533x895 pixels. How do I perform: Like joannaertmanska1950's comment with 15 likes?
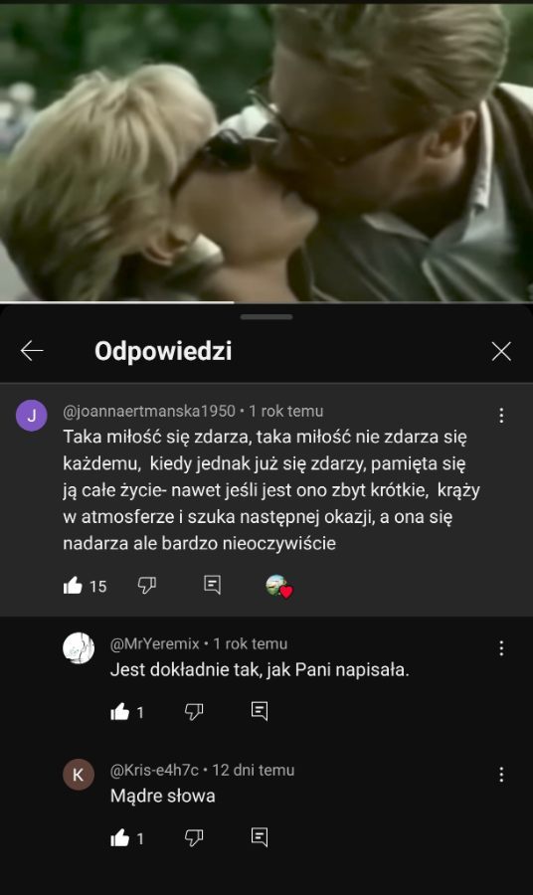pos(73,585)
